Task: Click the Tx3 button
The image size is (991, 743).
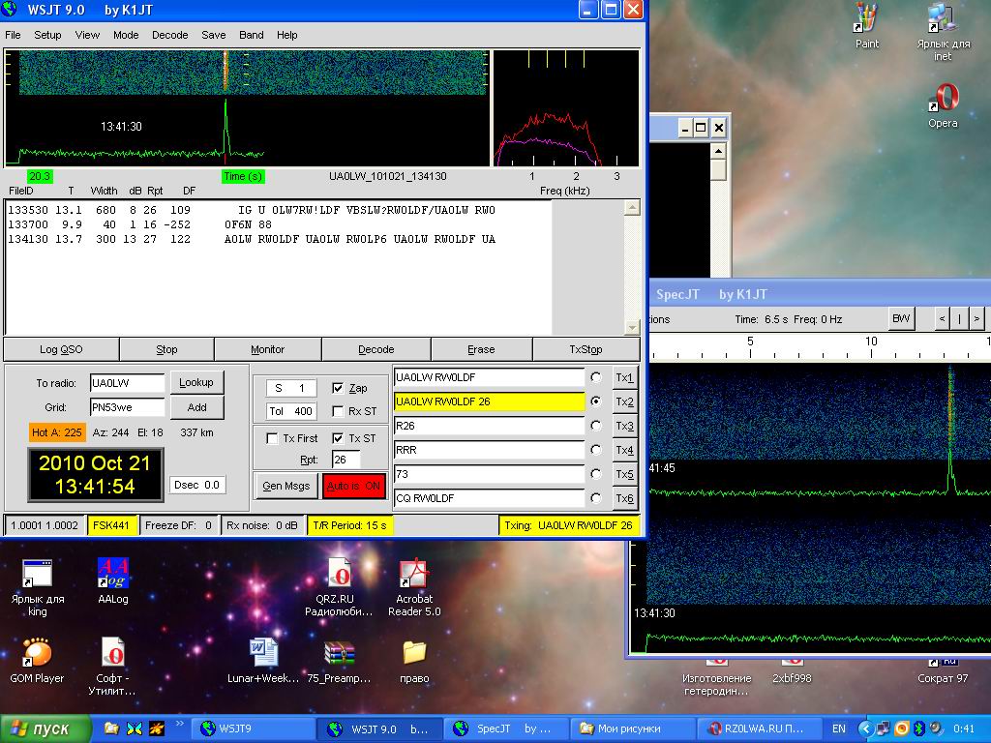Action: coord(624,426)
